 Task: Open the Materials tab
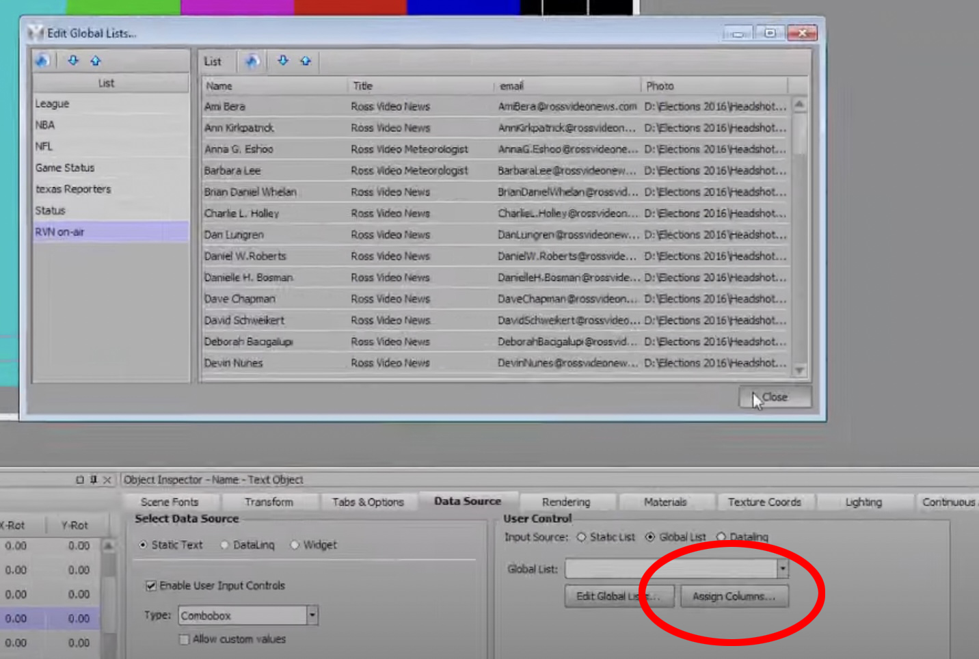(665, 502)
